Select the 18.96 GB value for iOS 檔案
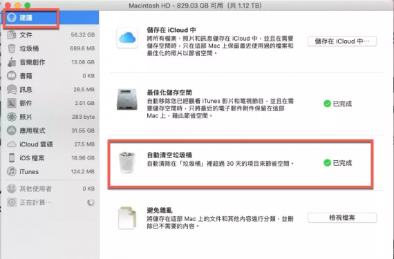Screen dimensions: 394x259 coord(83,158)
